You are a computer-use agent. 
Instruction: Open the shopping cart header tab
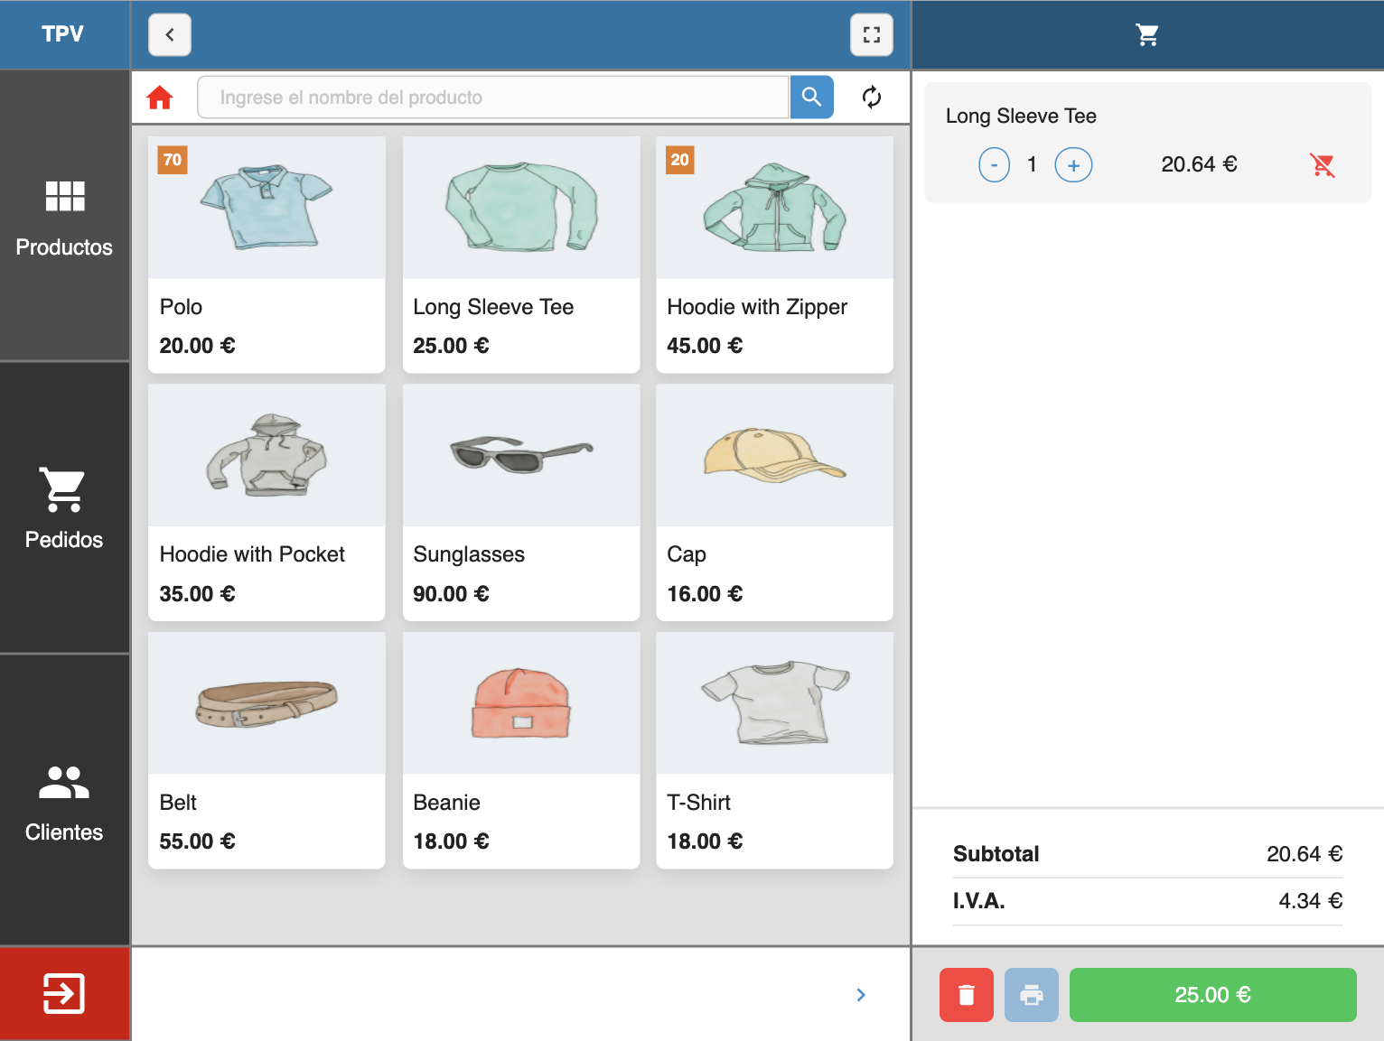[x=1146, y=35]
